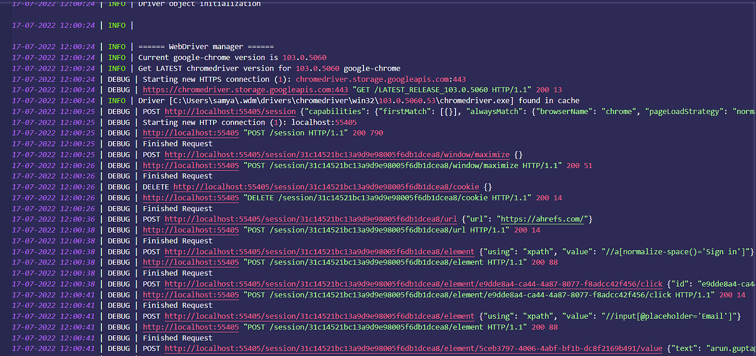Open localhost link on window/maximize 200 51 row
The height and width of the screenshot is (356, 756).
coord(191,165)
